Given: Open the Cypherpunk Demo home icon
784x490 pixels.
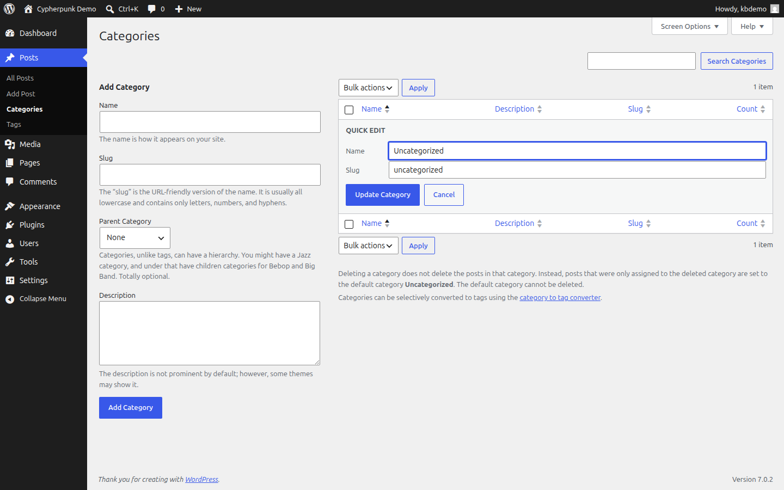Looking at the screenshot, I should (x=28, y=9).
